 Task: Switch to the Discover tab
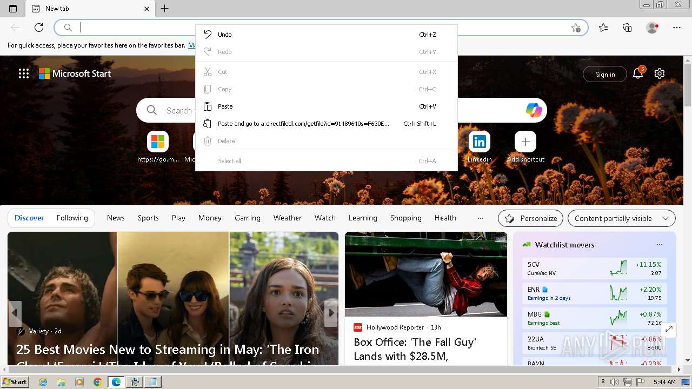(29, 218)
